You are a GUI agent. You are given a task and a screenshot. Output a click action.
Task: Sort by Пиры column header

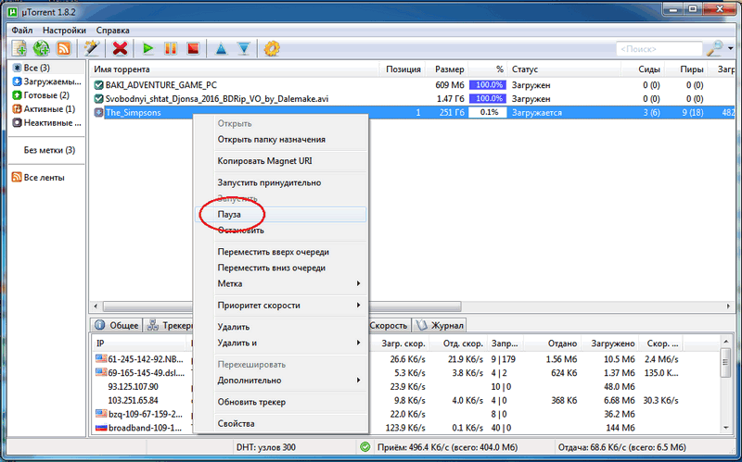[686, 69]
